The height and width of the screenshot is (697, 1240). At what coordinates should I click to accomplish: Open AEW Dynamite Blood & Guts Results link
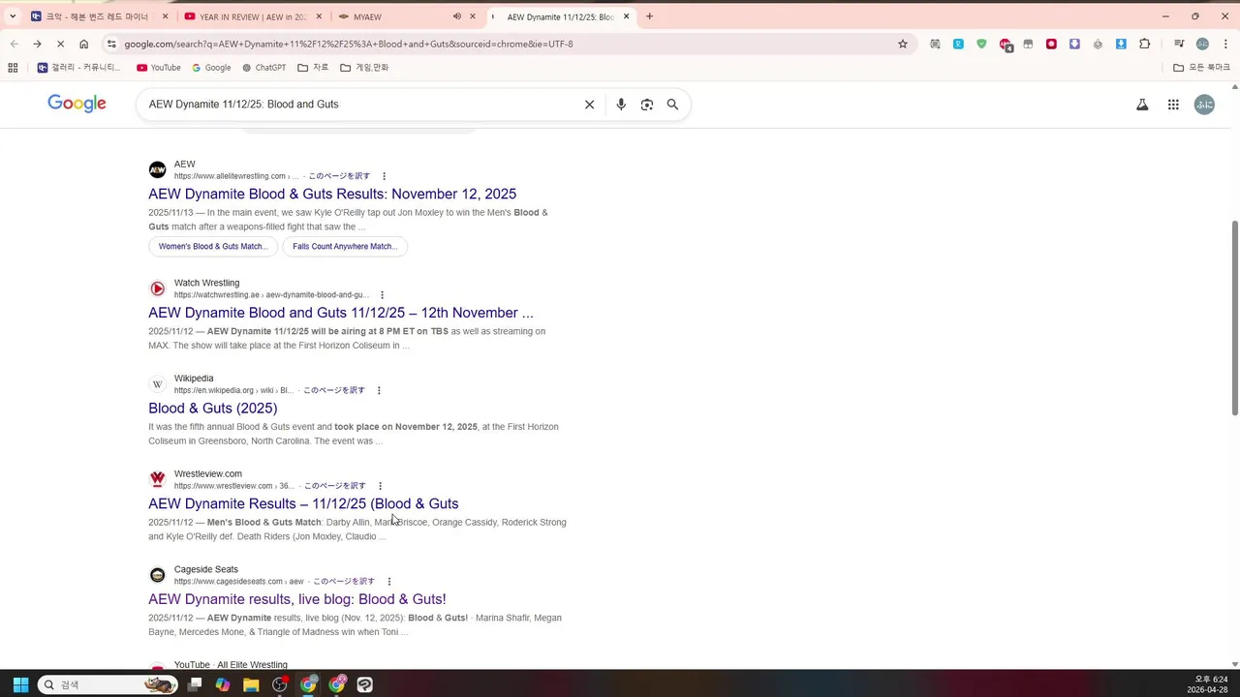pyautogui.click(x=332, y=194)
